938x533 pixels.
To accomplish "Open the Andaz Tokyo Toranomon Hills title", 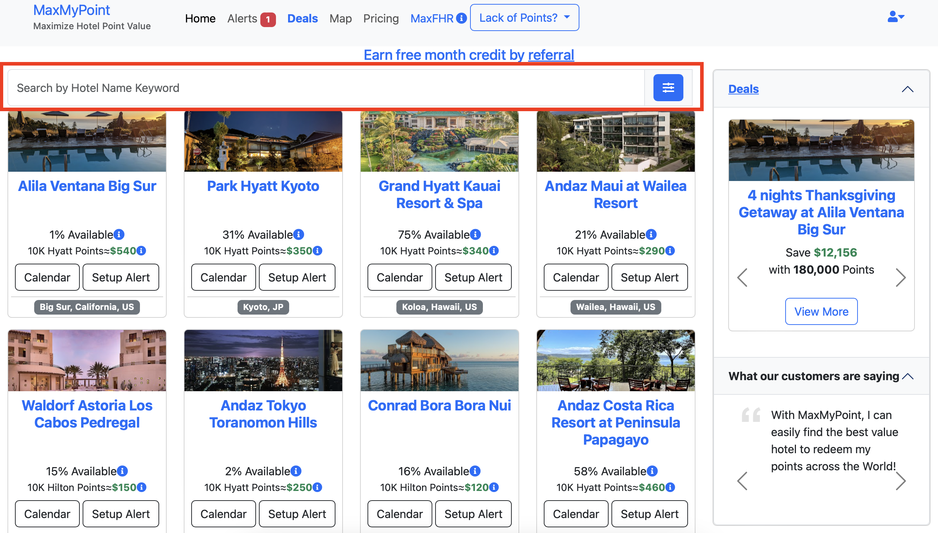I will coord(263,414).
